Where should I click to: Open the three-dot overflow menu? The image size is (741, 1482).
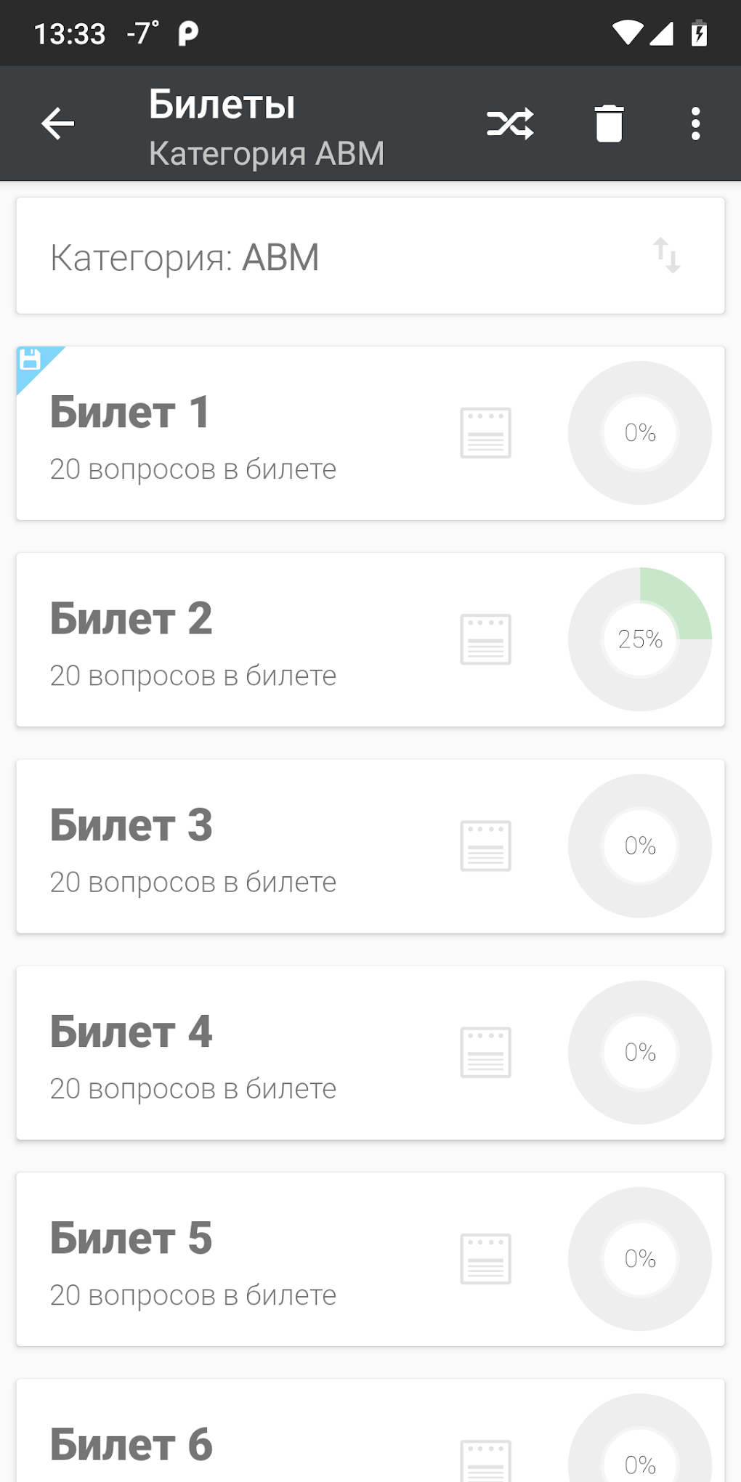695,123
